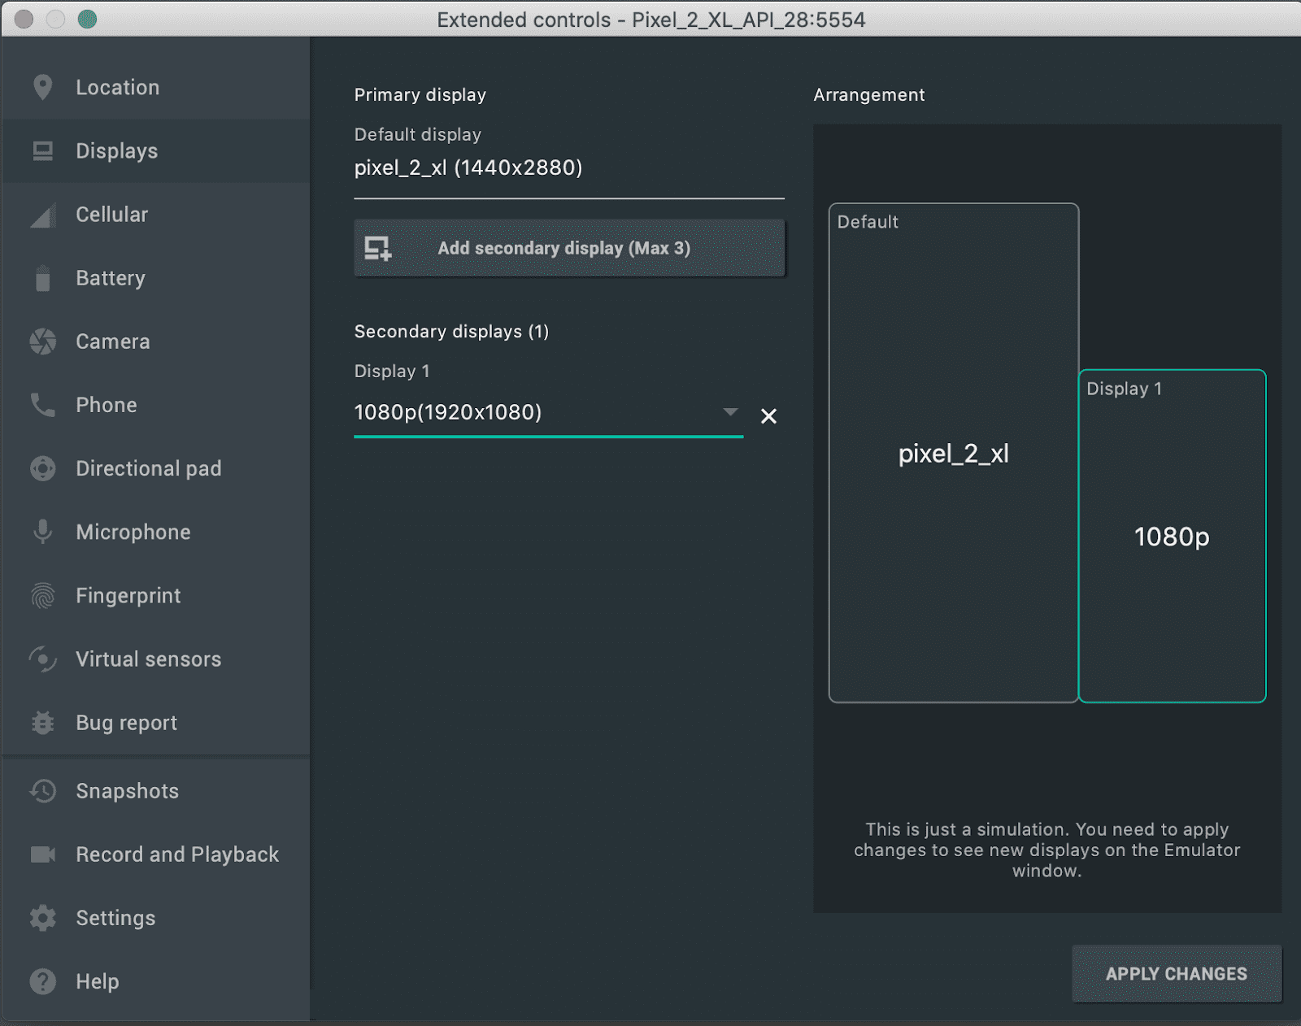Select the Bug report icon
1301x1026 pixels.
(41, 722)
